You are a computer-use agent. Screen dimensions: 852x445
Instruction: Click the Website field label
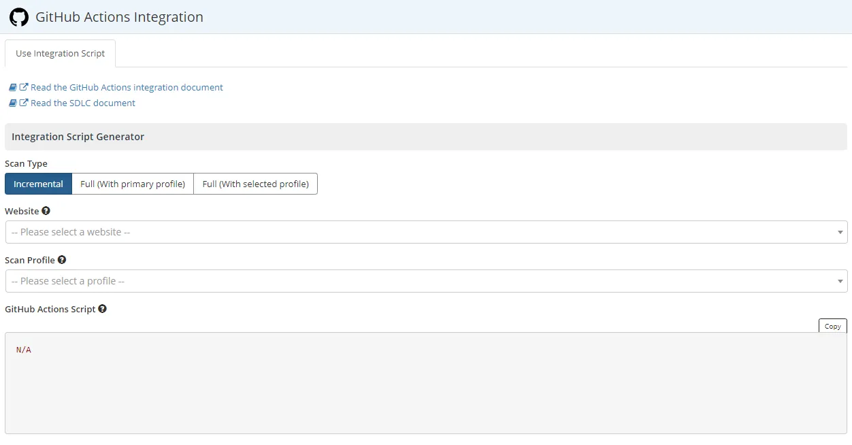22,211
